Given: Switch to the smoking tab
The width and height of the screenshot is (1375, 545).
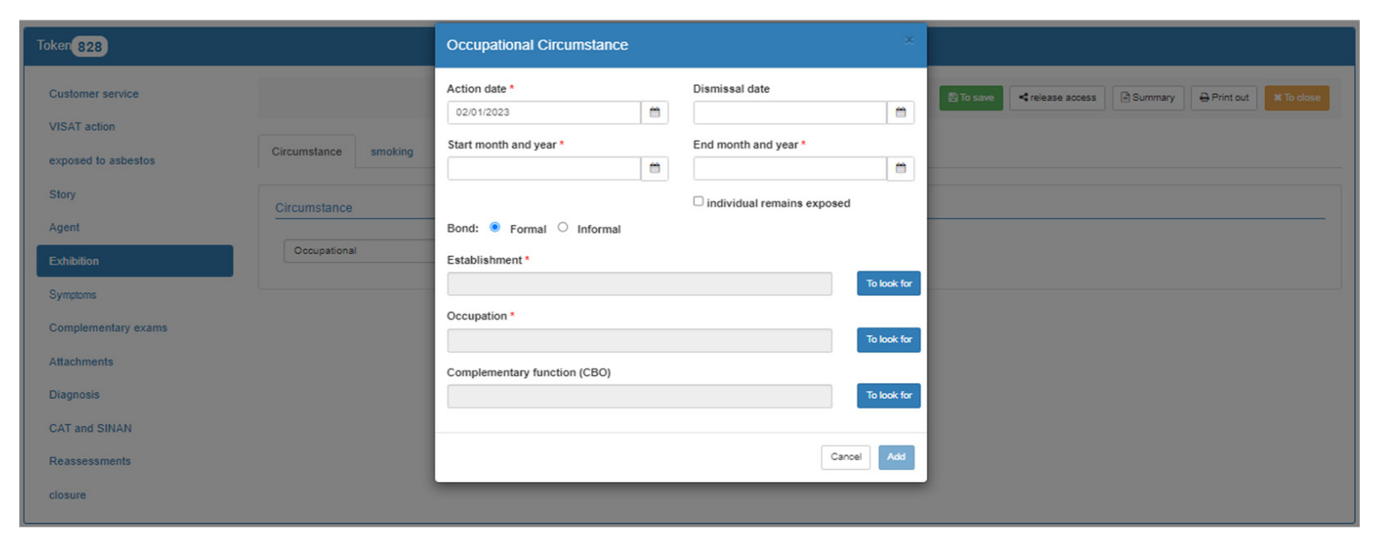Looking at the screenshot, I should (392, 152).
